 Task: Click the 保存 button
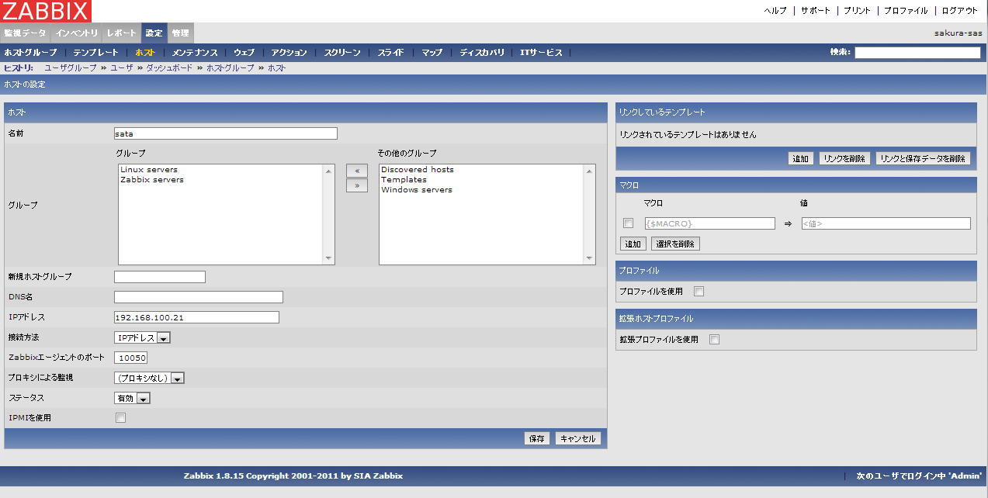point(536,438)
